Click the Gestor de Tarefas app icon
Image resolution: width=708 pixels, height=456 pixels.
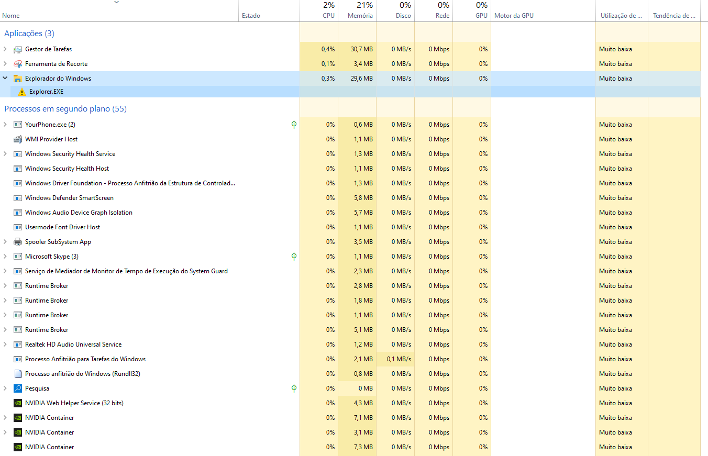[17, 49]
